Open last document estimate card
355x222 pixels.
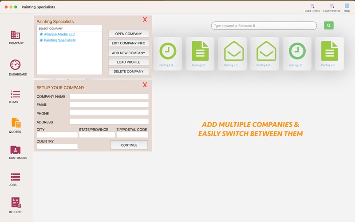[x=329, y=54]
